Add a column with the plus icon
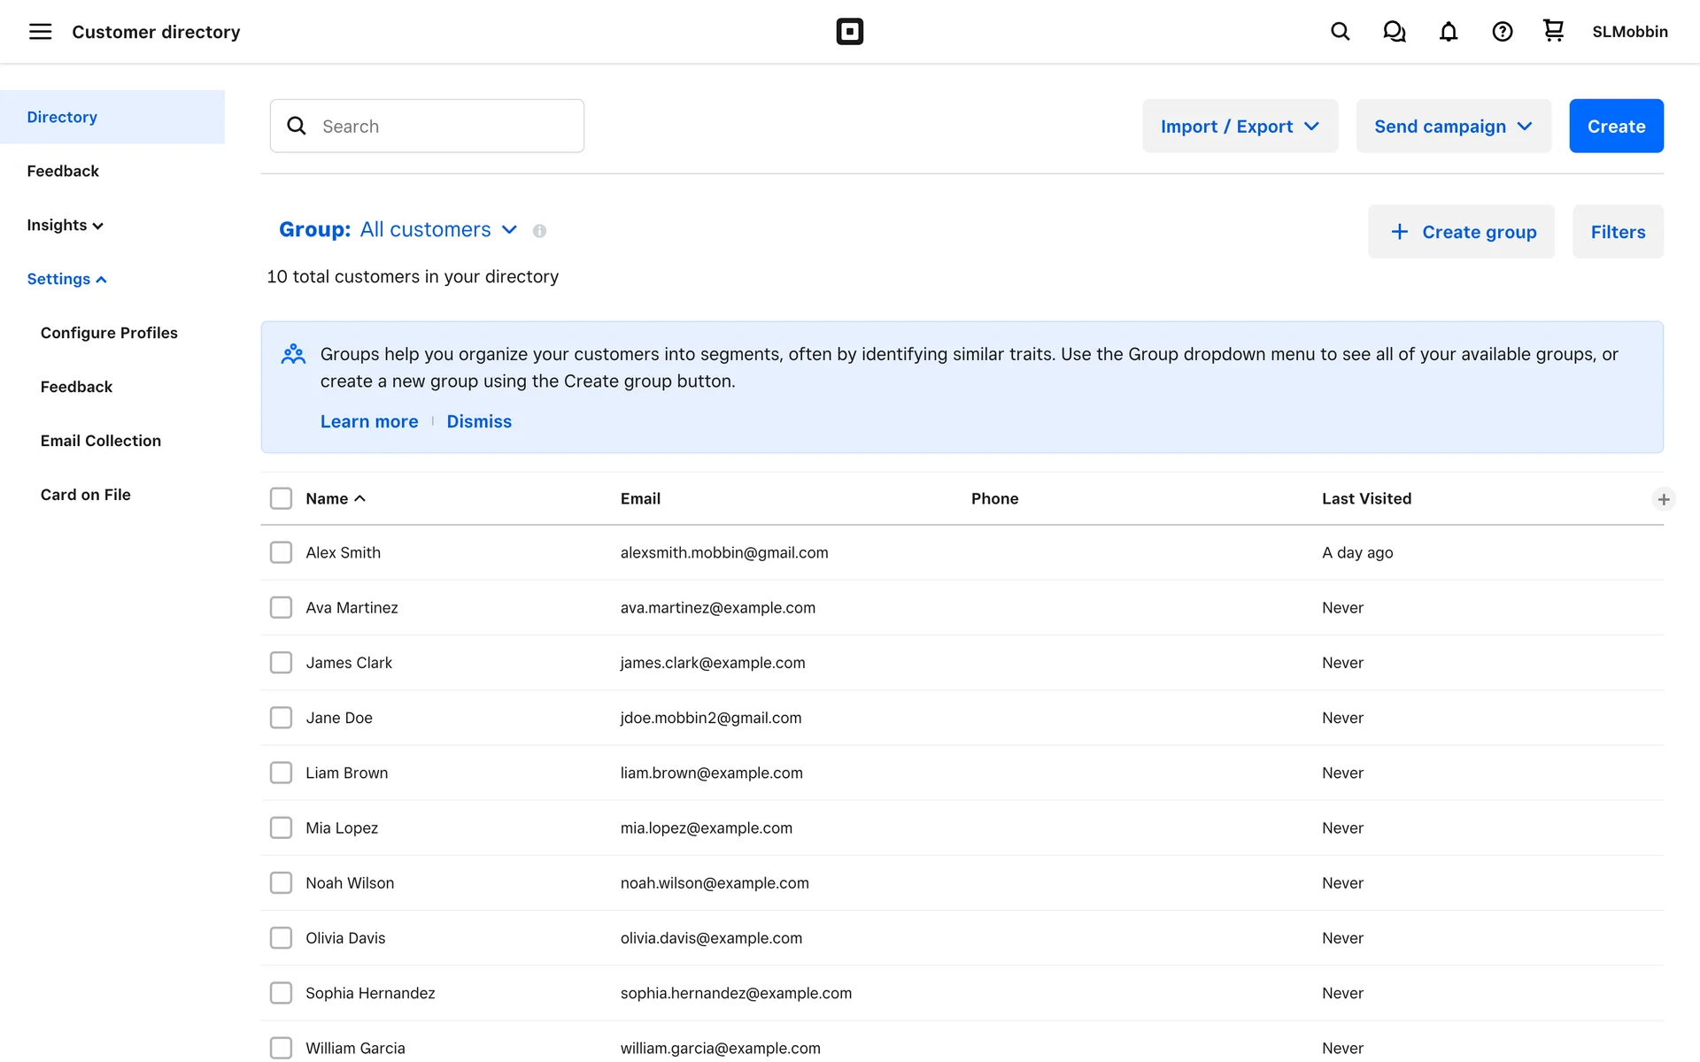 click(1663, 499)
